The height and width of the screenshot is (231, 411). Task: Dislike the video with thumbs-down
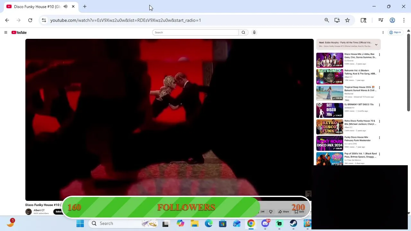pyautogui.click(x=271, y=212)
